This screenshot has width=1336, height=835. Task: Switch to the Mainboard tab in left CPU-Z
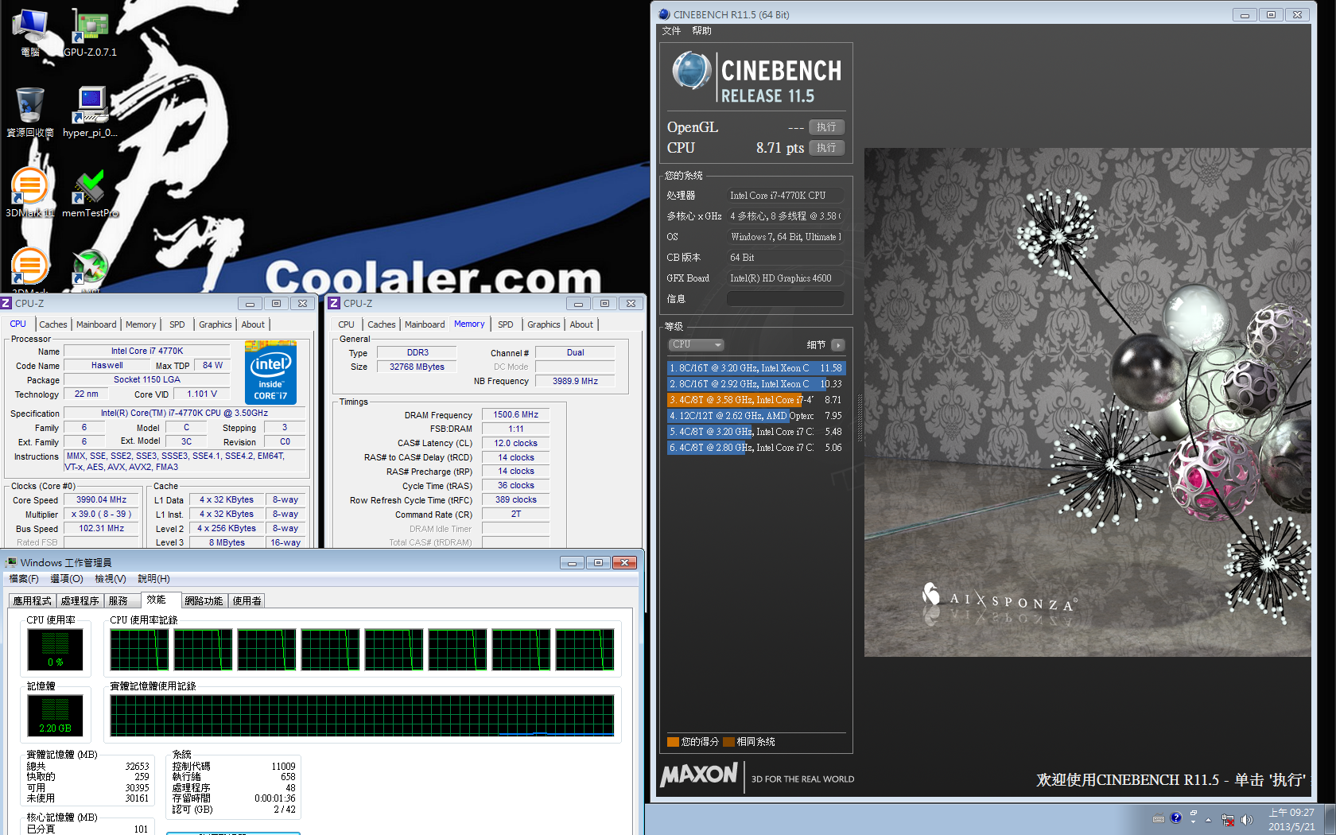coord(96,324)
